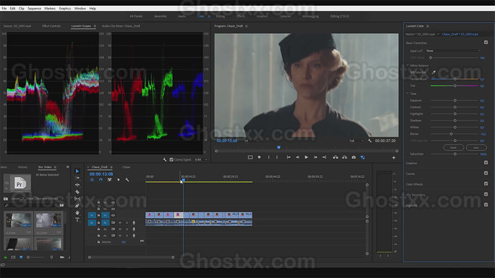Open Master clip dropdown in Lumetri Color
Viewport: 495px width, 278px height.
438,34
